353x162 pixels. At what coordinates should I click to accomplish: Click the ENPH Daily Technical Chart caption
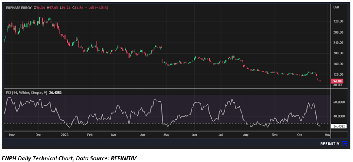(x=69, y=158)
